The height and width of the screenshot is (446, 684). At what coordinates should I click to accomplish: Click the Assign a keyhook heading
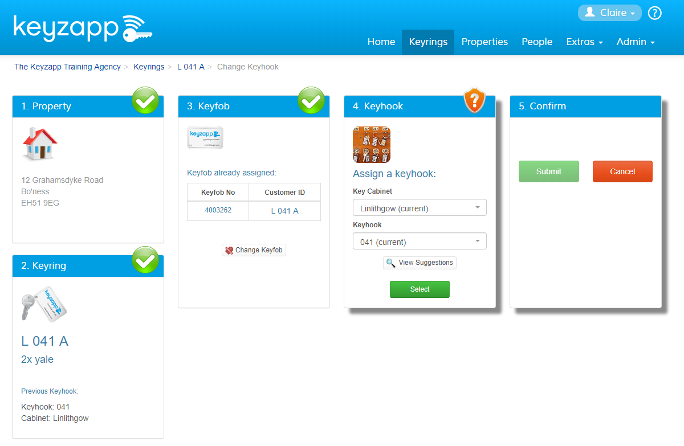point(394,174)
